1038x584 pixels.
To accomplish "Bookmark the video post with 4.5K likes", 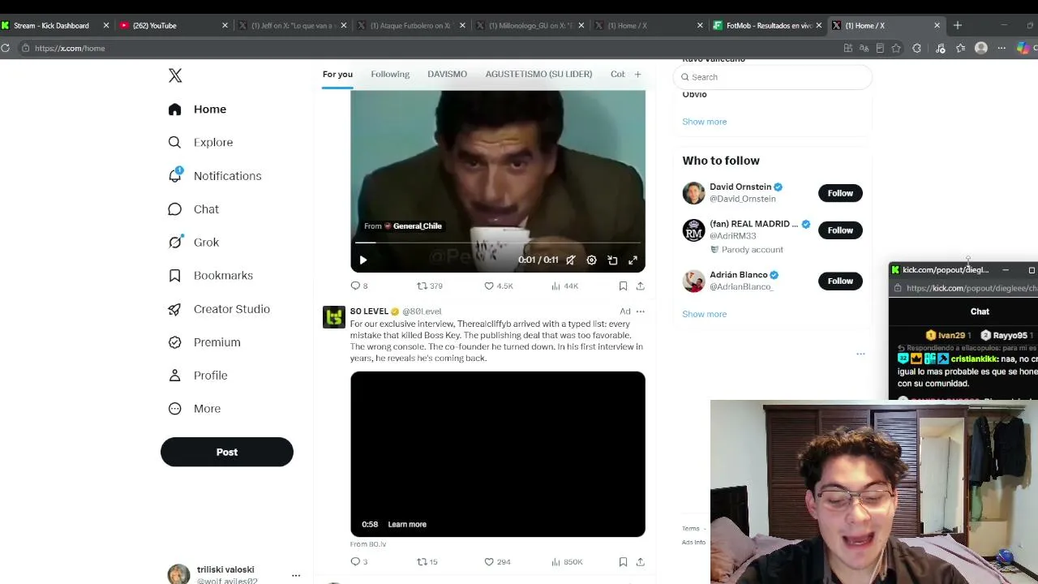I will [623, 286].
